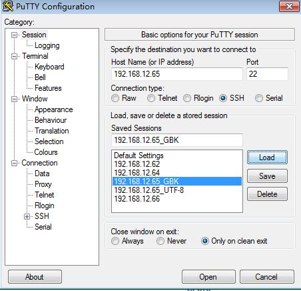Select the Proxy category
301x291 pixels.
43,184
